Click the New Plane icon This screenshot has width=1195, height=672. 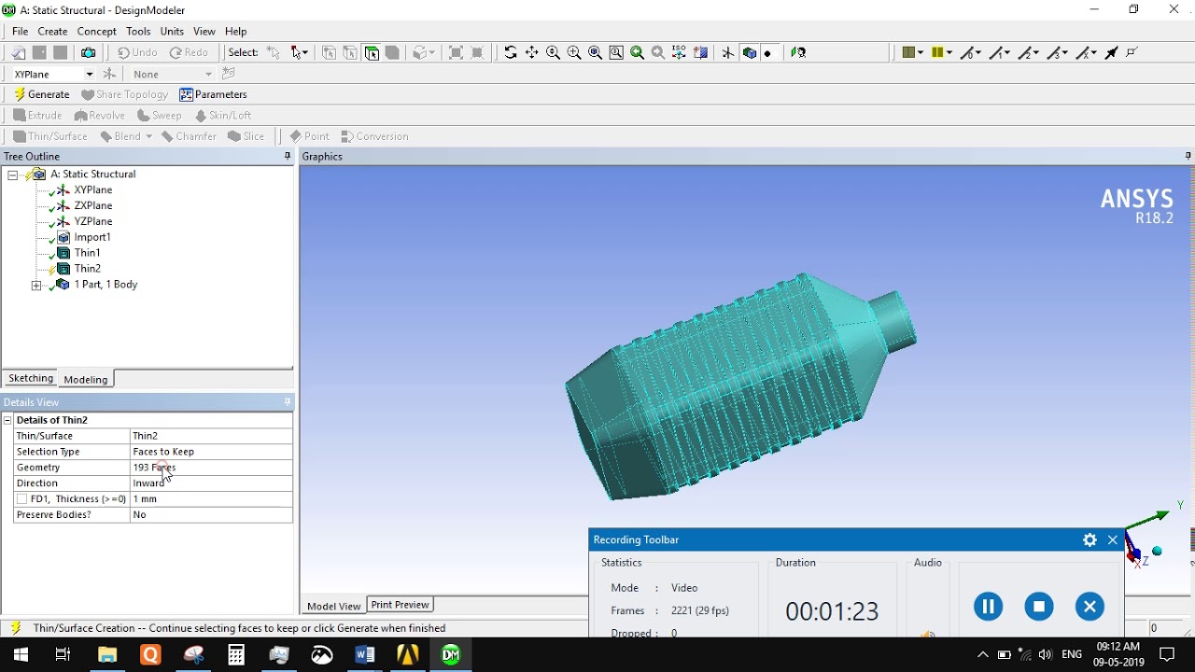click(x=109, y=74)
